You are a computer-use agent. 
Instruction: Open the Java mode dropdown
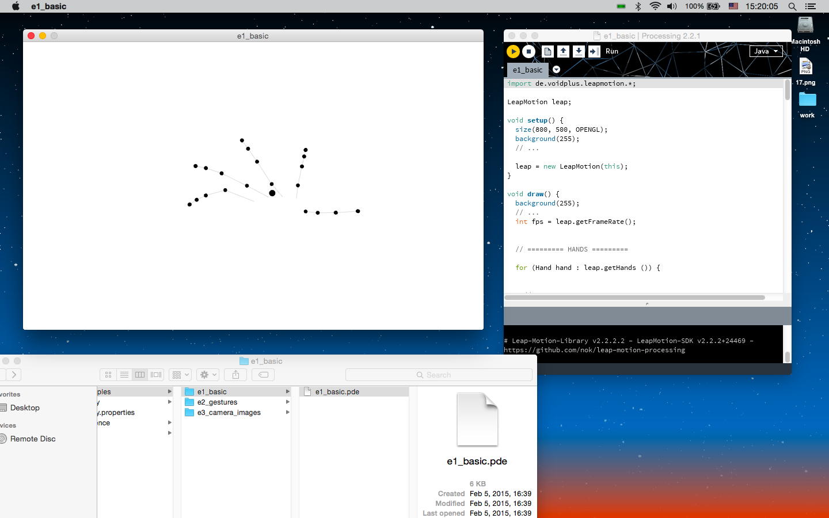tap(766, 51)
